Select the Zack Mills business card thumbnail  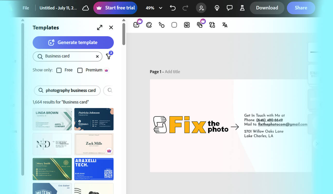point(94,144)
